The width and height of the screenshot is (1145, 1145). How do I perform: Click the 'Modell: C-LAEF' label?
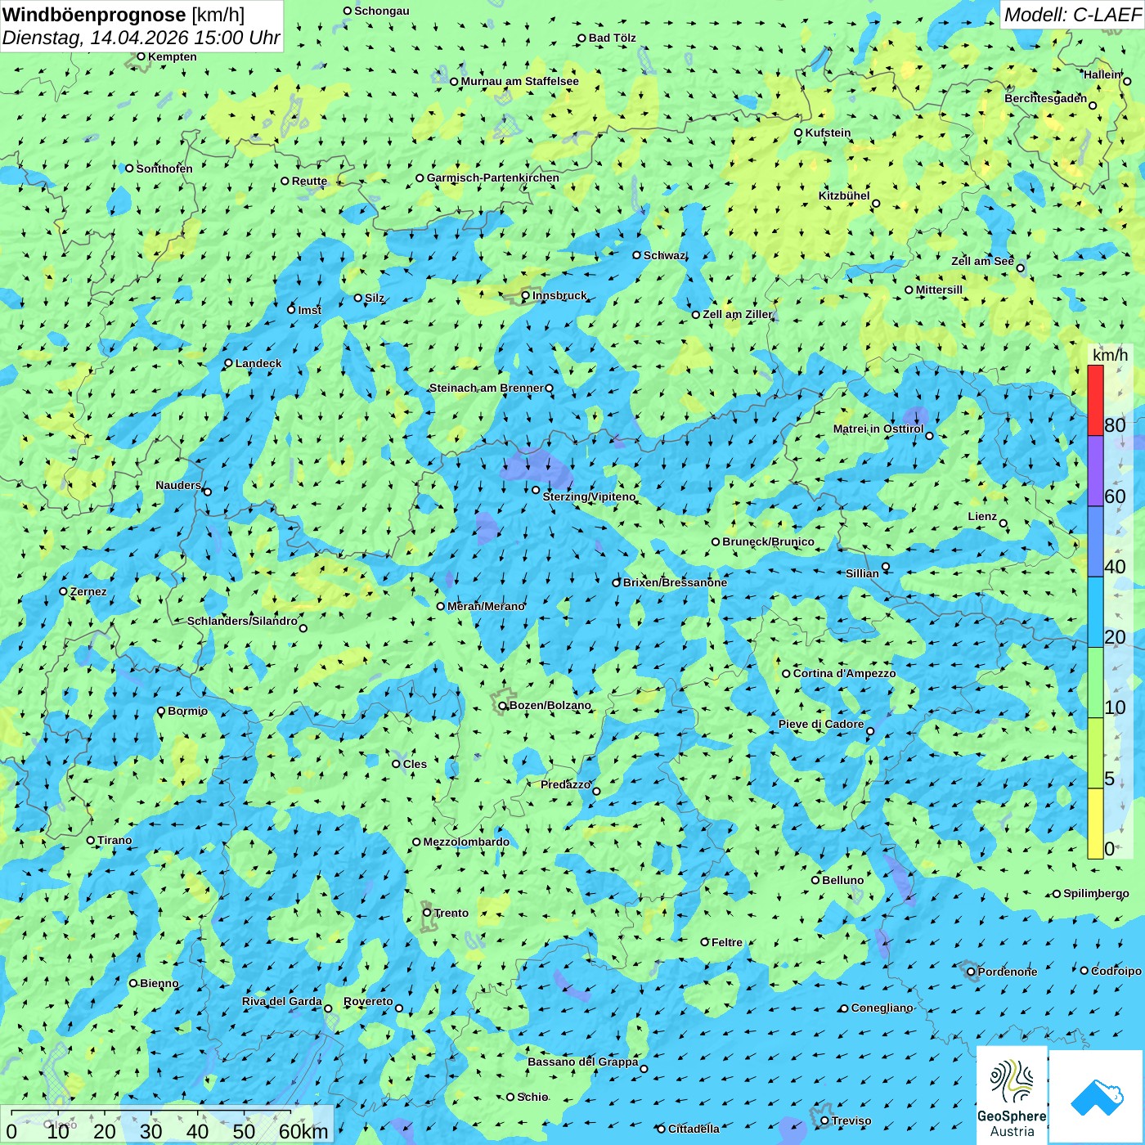click(1072, 15)
